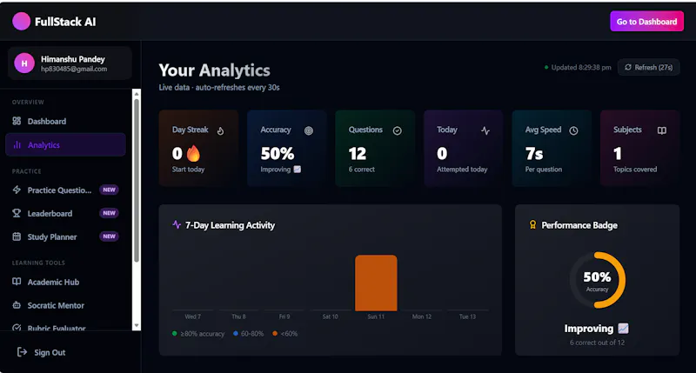Click the refresh arrows icon in Refresh button
This screenshot has height=373, width=696.
click(x=628, y=67)
